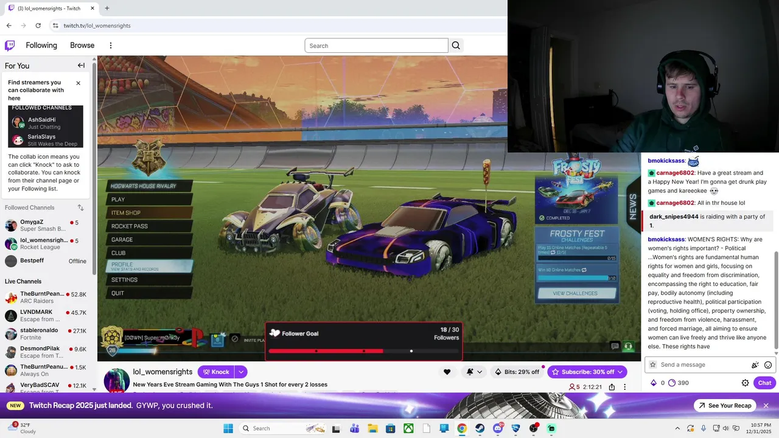This screenshot has width=779, height=438.
Task: Open the stream's three-dot options menu
Action: pyautogui.click(x=624, y=387)
